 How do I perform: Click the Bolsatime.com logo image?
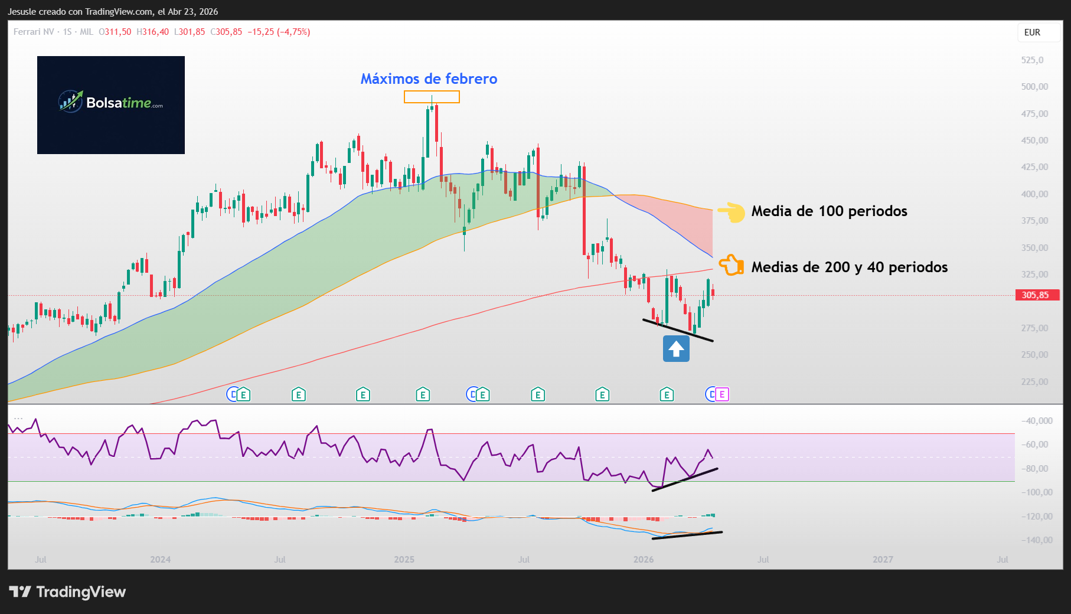(111, 105)
